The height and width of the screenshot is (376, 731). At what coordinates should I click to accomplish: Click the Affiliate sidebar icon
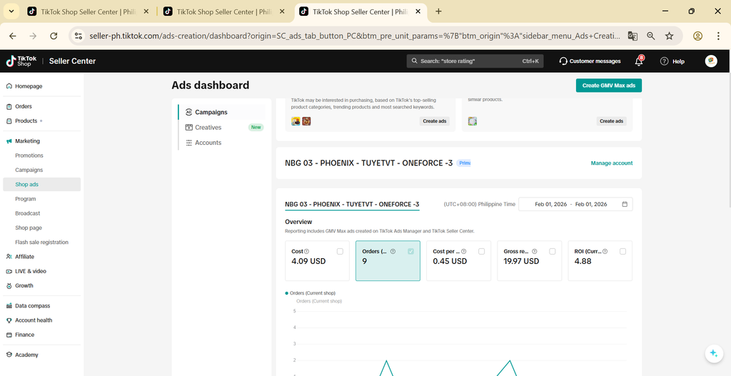click(x=9, y=256)
